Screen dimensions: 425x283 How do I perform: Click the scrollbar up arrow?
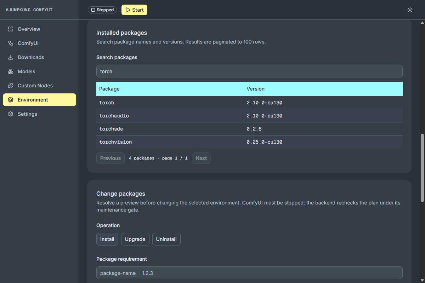coord(422,23)
